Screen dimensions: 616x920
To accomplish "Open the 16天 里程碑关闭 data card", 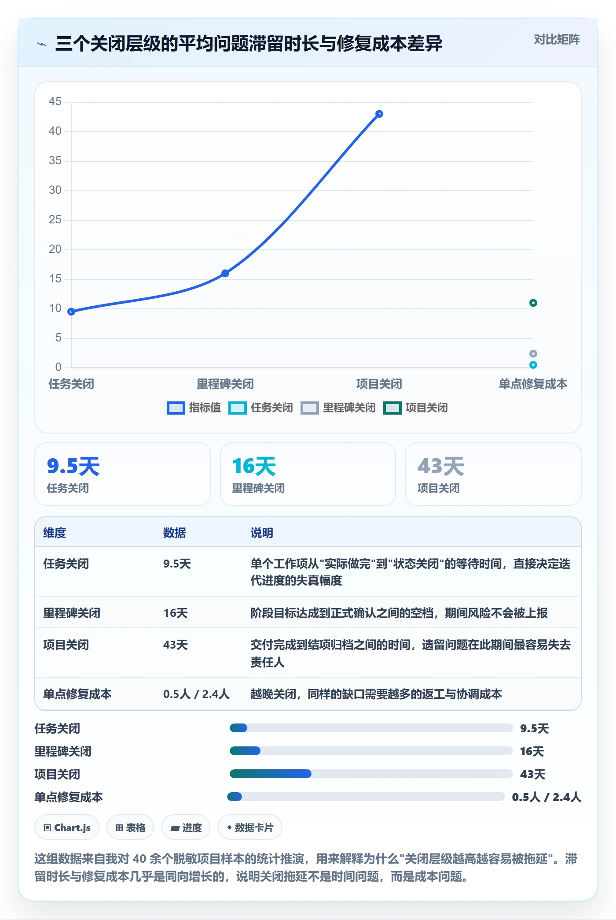I will [308, 474].
